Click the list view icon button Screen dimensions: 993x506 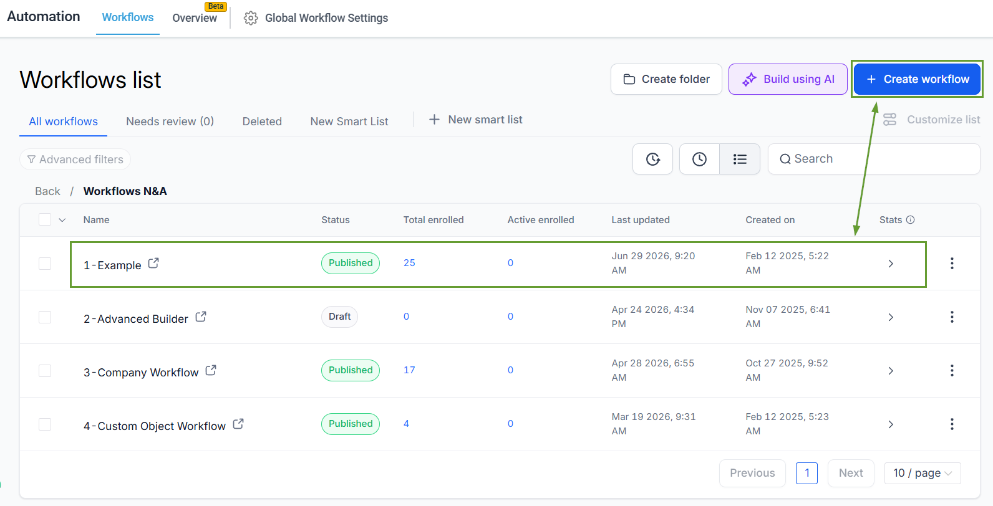pos(740,159)
